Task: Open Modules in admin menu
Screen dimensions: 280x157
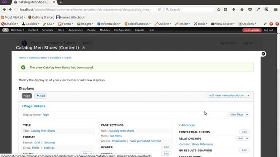Action: (105, 30)
